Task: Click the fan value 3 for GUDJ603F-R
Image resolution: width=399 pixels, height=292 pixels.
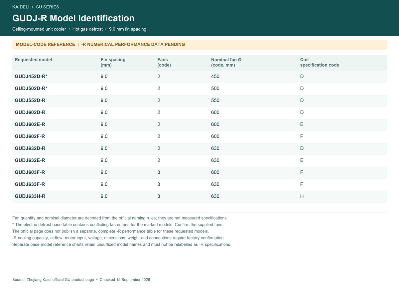Action: (x=159, y=172)
